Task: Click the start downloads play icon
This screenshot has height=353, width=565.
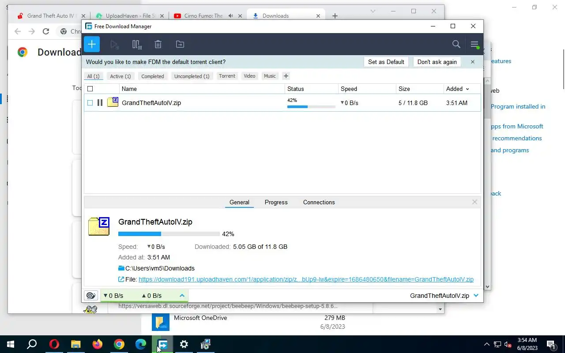Action: tap(115, 44)
